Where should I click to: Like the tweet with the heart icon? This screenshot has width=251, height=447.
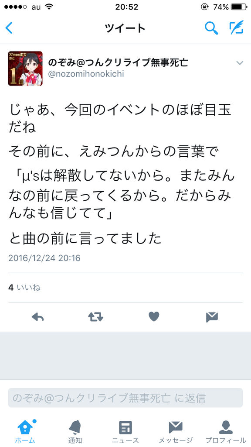pyautogui.click(x=154, y=317)
